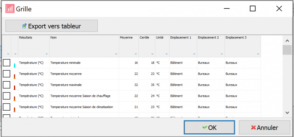Open the Emplacement 2 filter dropdown
Viewport: 294px width, 137px height.
[222, 54]
